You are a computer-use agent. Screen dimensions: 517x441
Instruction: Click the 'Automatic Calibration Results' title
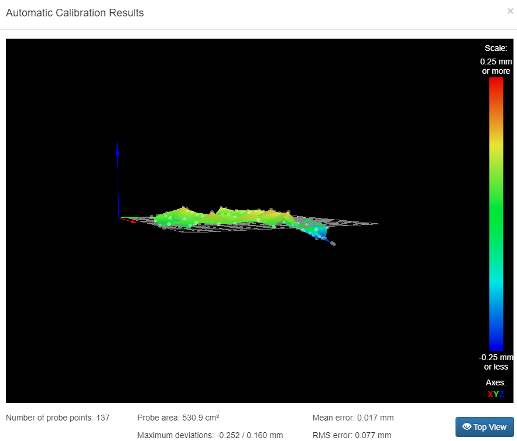75,12
